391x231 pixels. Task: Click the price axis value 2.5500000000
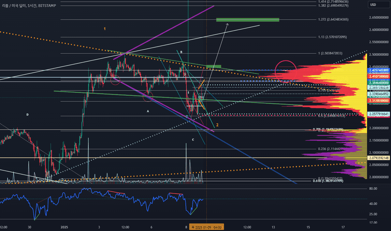pyautogui.click(x=379, y=42)
